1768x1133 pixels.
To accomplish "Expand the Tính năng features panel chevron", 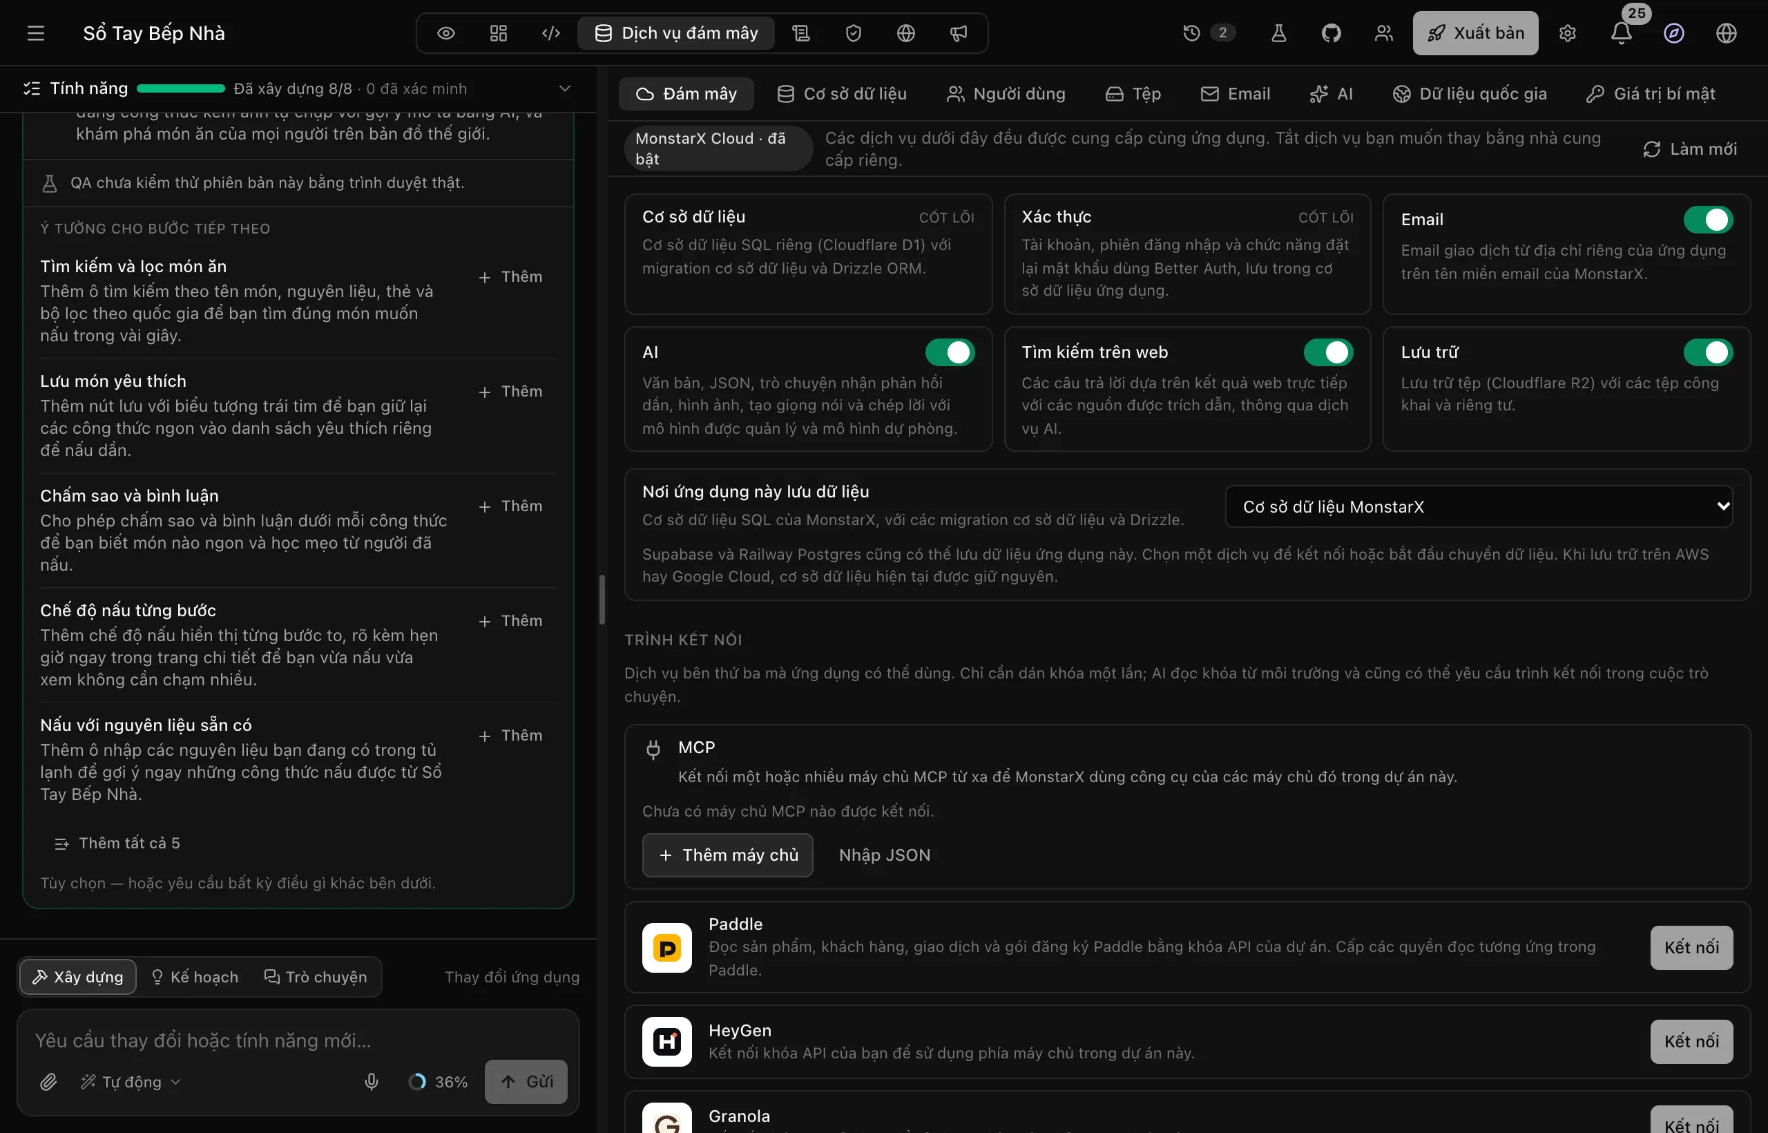I will pyautogui.click(x=565, y=88).
